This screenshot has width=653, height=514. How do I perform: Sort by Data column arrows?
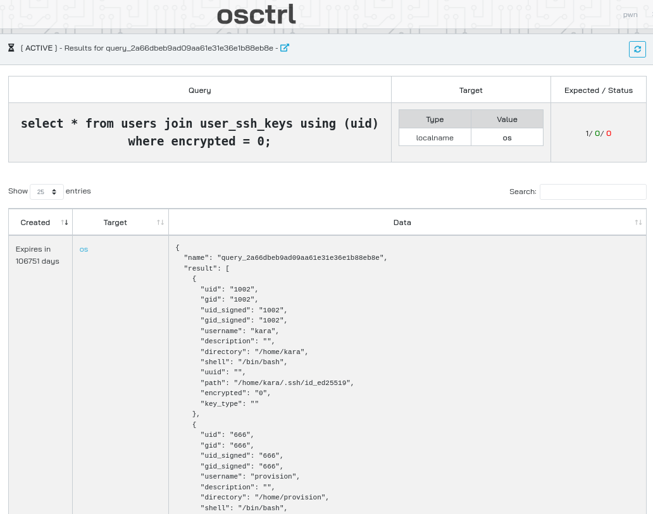tap(638, 223)
